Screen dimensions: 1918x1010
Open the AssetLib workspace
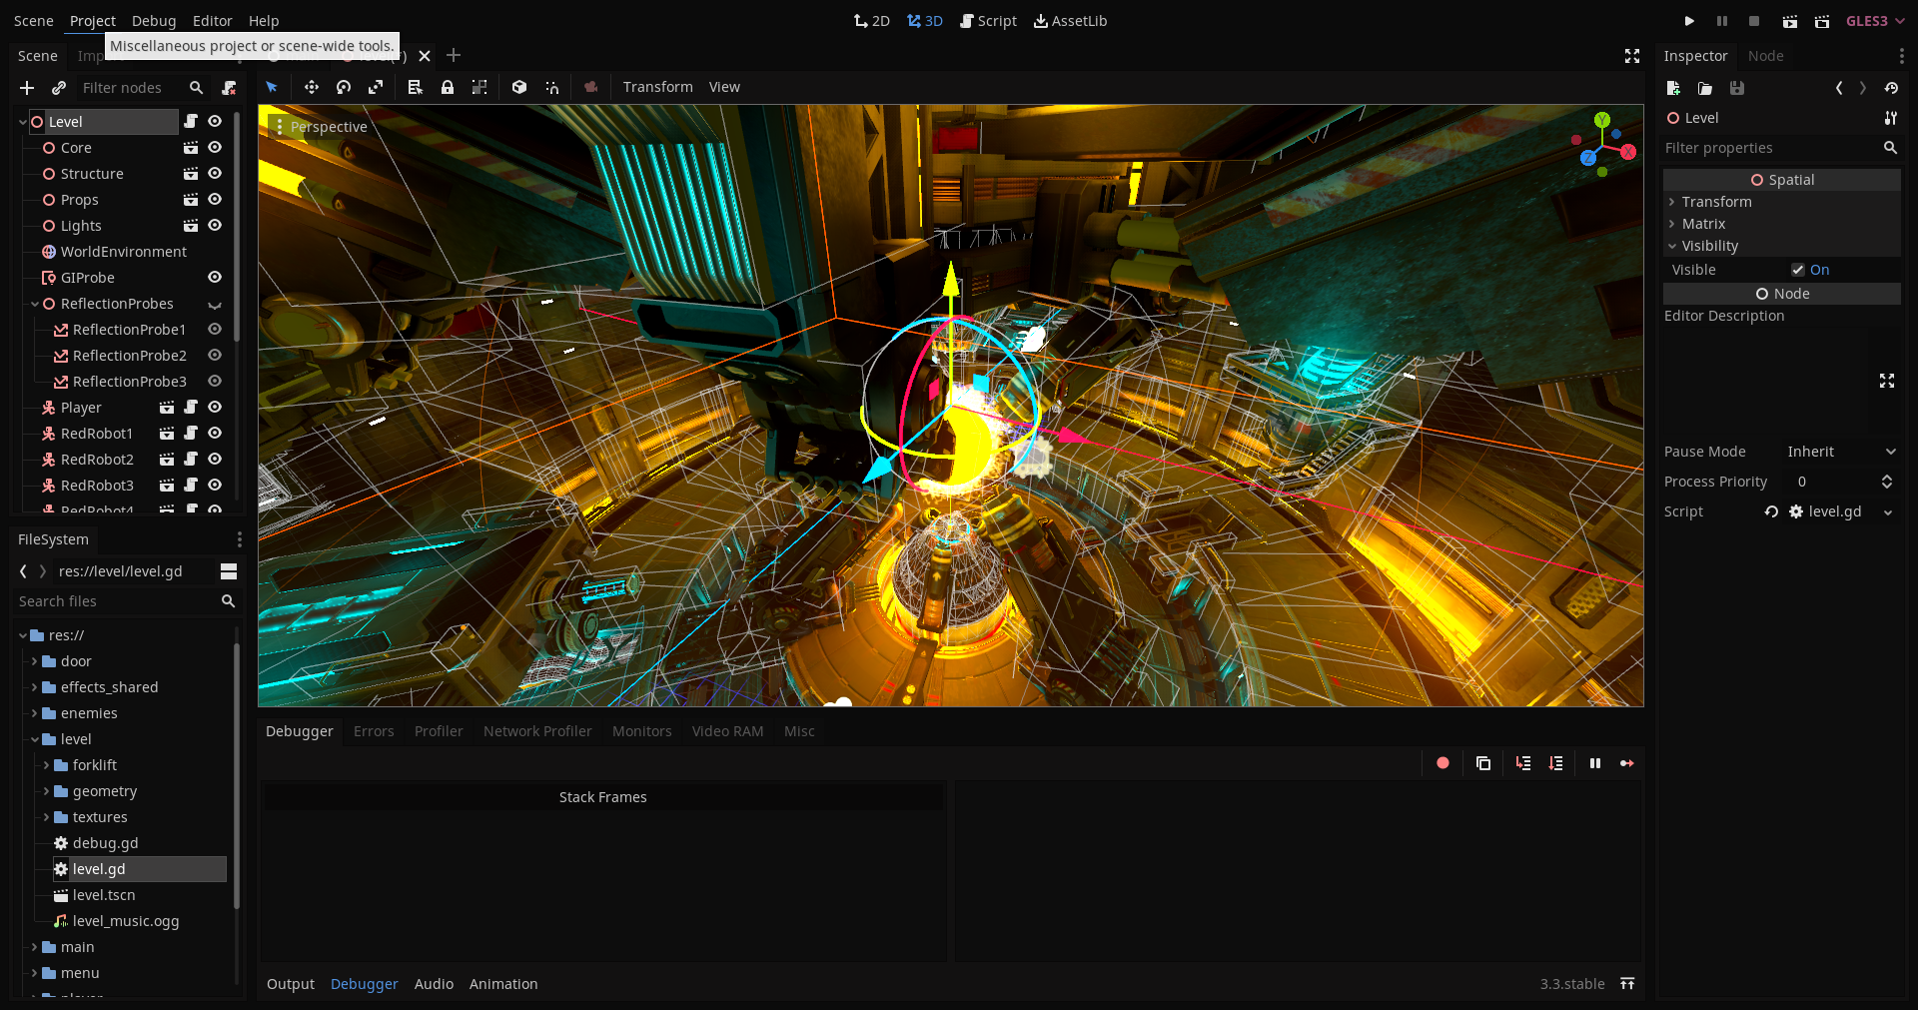pyautogui.click(x=1070, y=21)
